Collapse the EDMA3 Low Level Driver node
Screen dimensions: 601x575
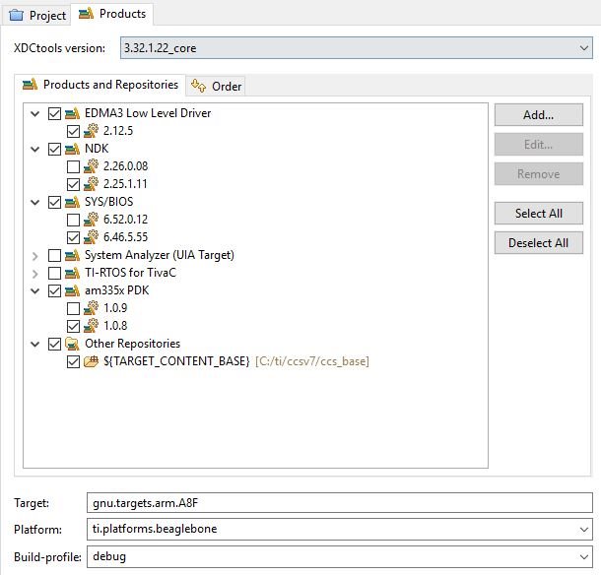click(x=34, y=114)
